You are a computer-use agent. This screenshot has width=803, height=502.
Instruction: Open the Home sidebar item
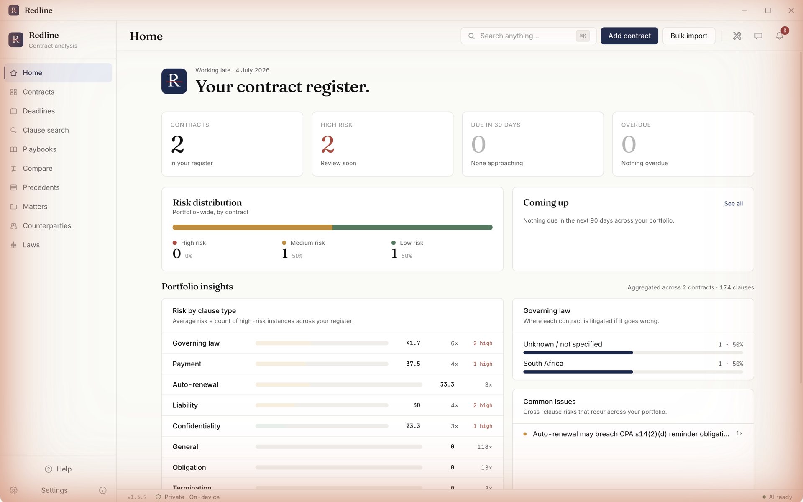[x=58, y=73]
